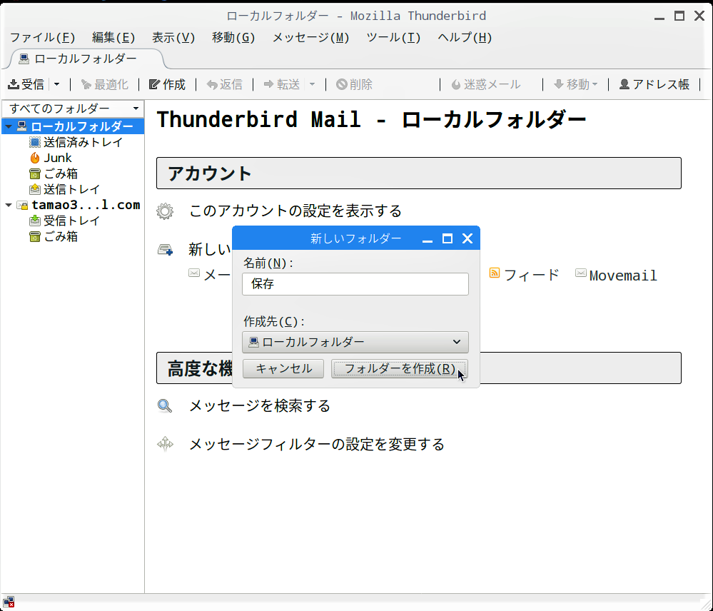713x611 pixels.
Task: Open the ツール(T) menu
Action: [393, 38]
